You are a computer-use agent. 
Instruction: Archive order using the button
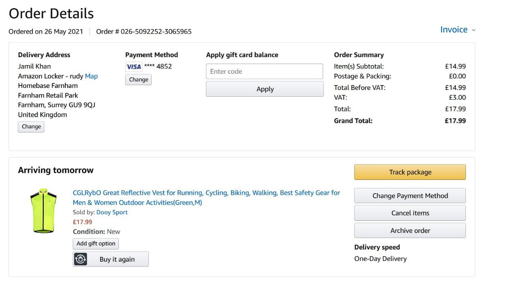tap(410, 230)
